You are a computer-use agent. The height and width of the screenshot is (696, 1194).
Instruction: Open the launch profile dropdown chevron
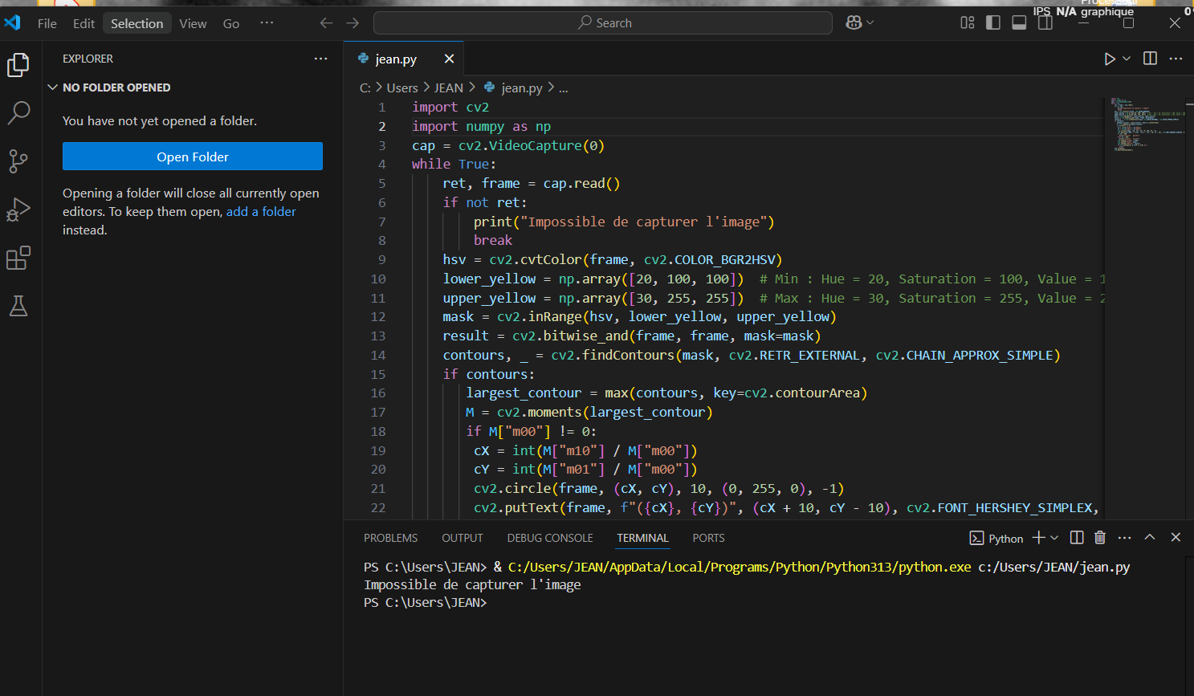(1054, 537)
